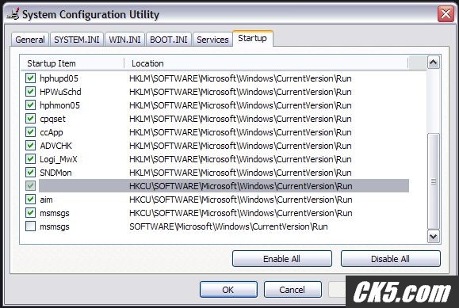Select the Logi_MwX item name

[x=59, y=159]
